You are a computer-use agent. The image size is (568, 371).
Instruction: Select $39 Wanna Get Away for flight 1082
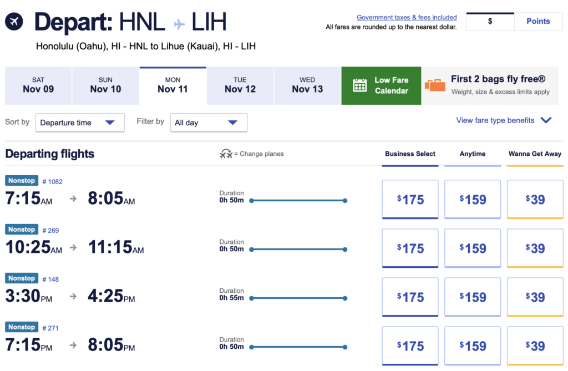[x=535, y=199]
